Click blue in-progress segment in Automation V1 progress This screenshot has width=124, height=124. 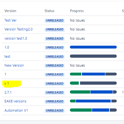tap(101, 110)
